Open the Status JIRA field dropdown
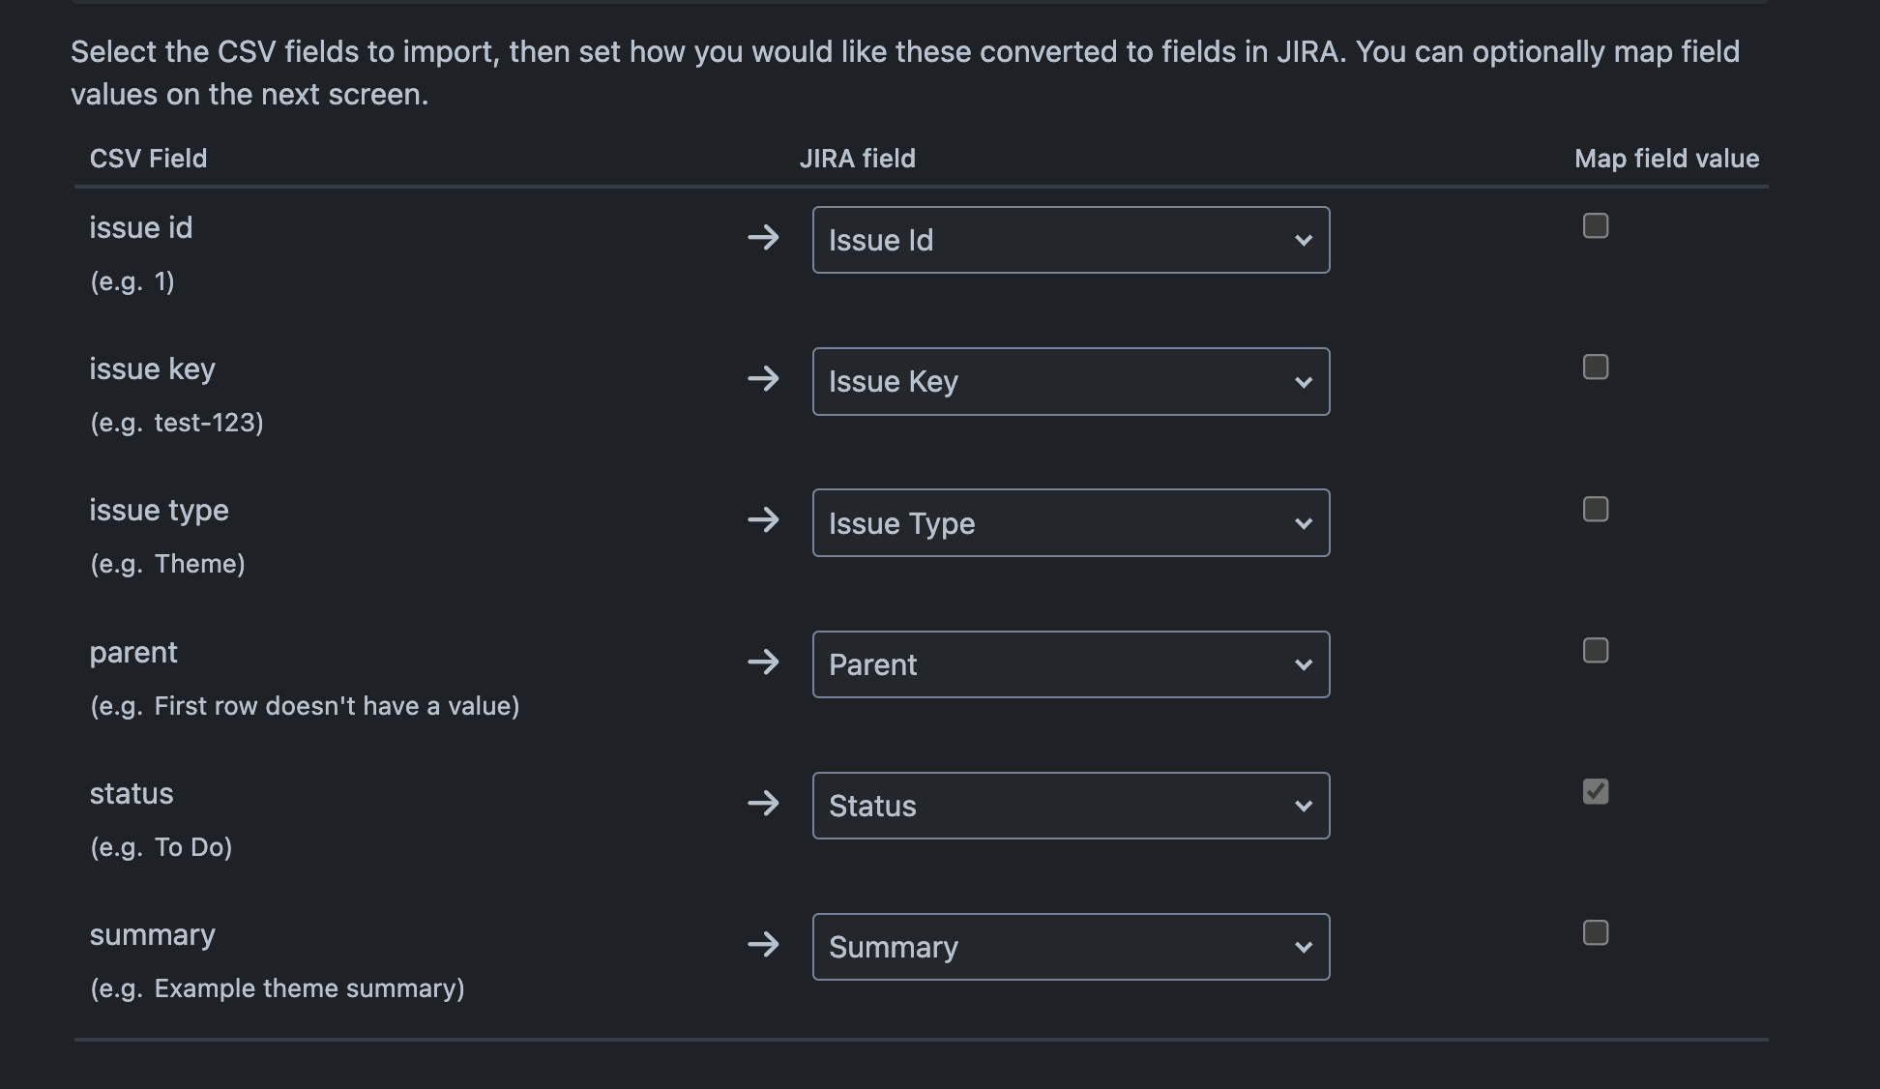The width and height of the screenshot is (1880, 1089). pos(1071,806)
